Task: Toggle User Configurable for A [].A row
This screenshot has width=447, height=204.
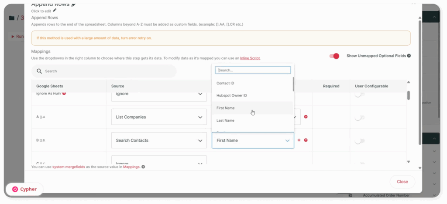Action: coord(360,117)
